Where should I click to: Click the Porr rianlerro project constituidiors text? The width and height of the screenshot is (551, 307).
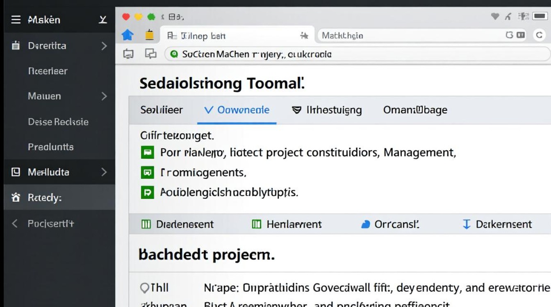coord(308,153)
